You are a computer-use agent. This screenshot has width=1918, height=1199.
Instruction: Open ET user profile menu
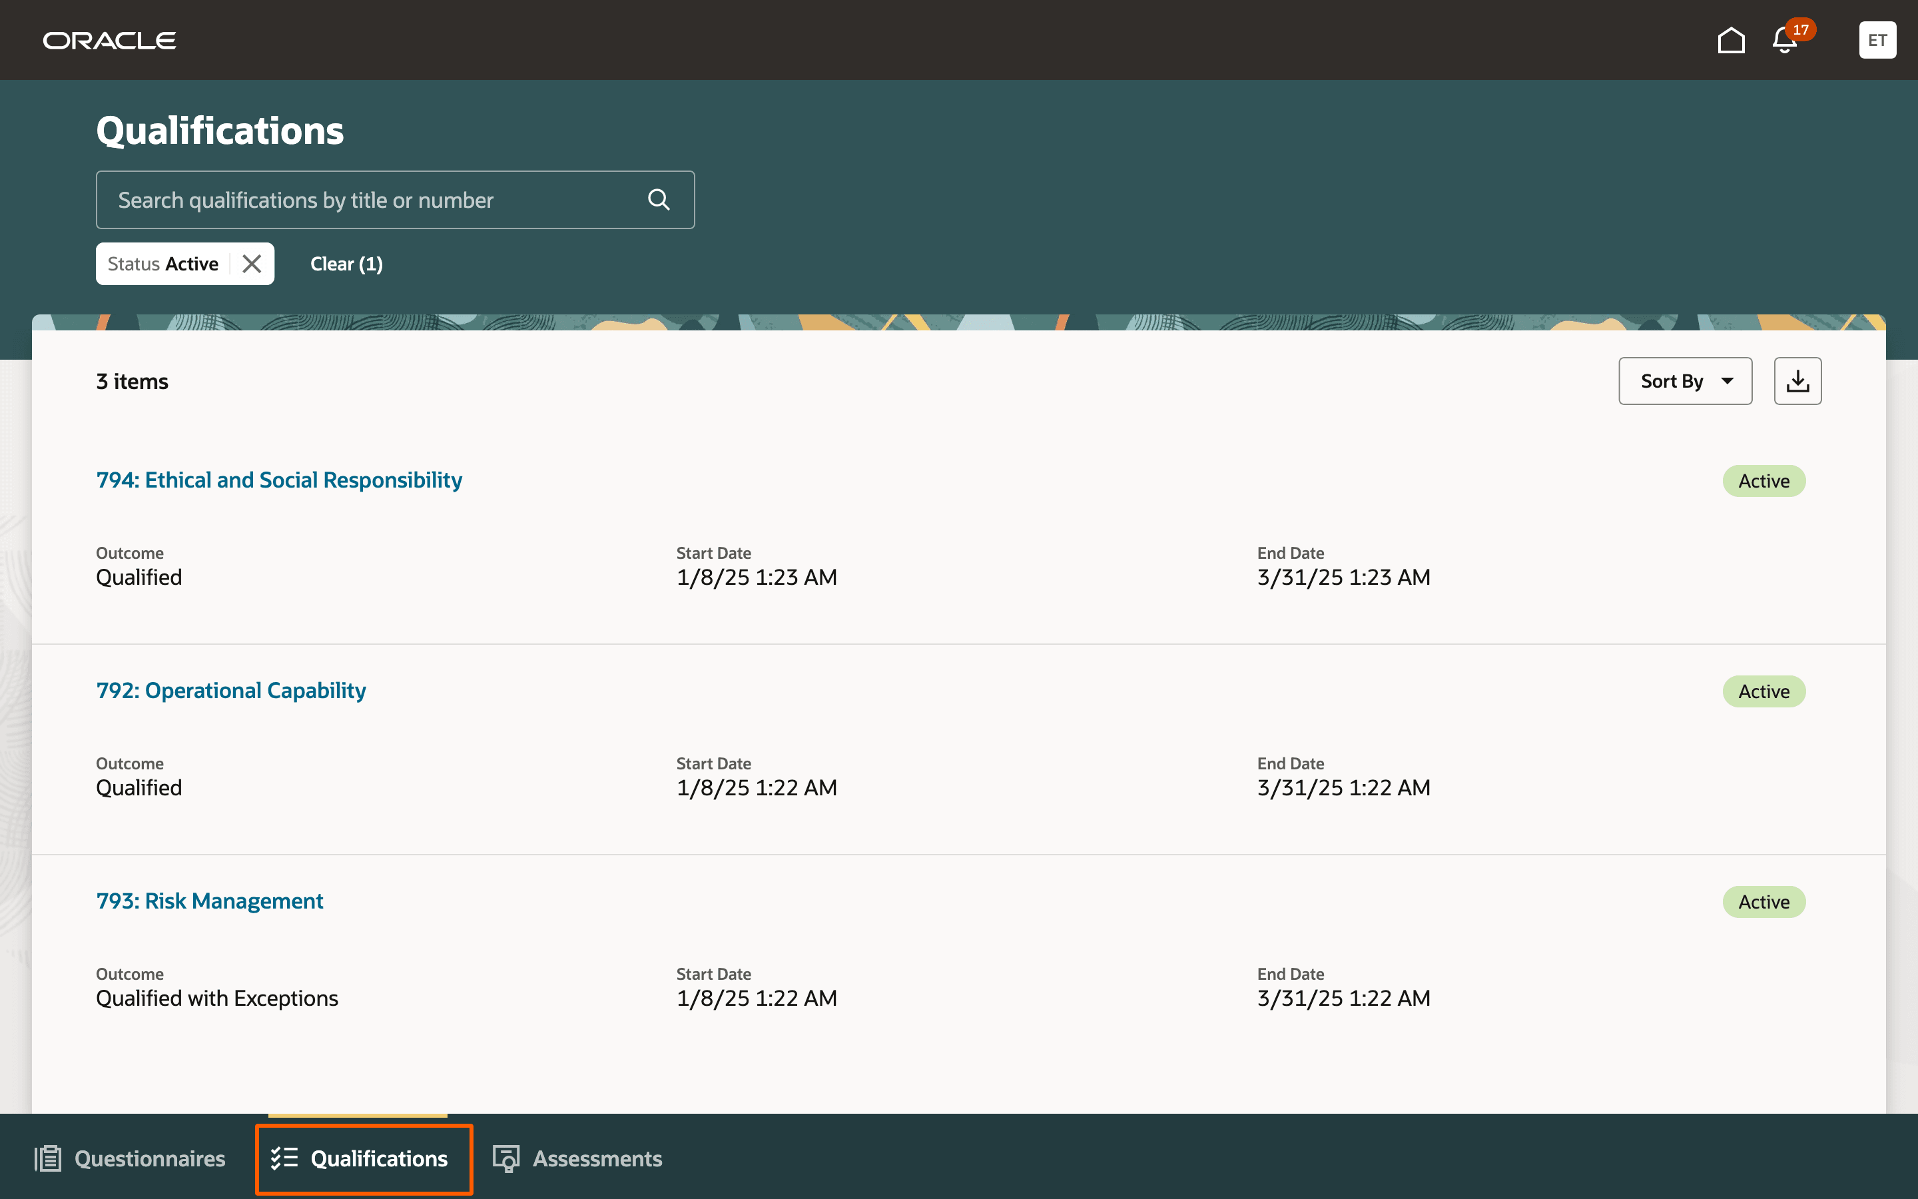[1877, 40]
